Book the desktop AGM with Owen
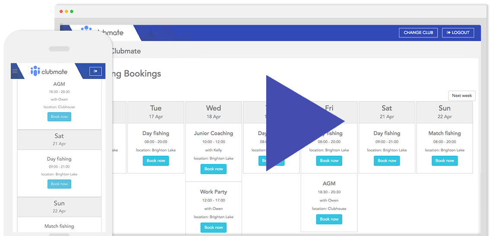Image resolution: width=490 pixels, height=236 pixels. click(x=329, y=219)
